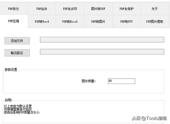
Task: Click the text 以上参数为默认设置
Action: pos(18,106)
